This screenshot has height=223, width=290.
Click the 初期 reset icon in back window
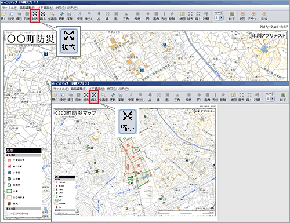click(x=206, y=16)
